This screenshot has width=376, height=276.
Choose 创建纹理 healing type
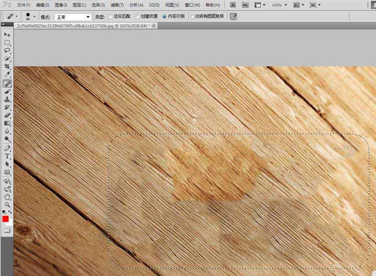coord(136,16)
